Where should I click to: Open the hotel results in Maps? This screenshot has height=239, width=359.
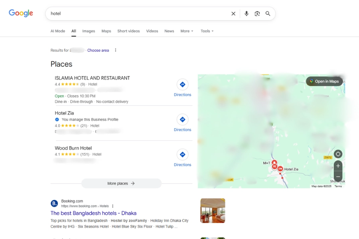coord(325,81)
